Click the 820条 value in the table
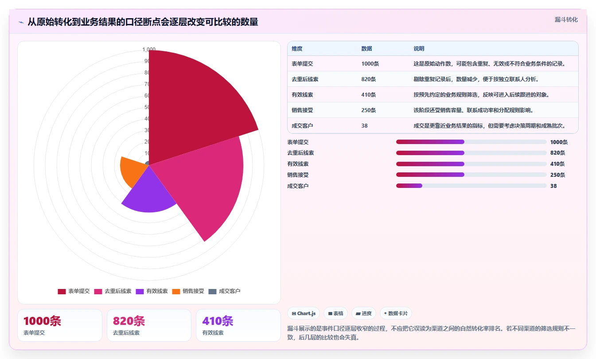 (x=369, y=79)
